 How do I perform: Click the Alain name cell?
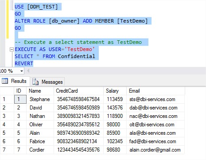point(40,133)
